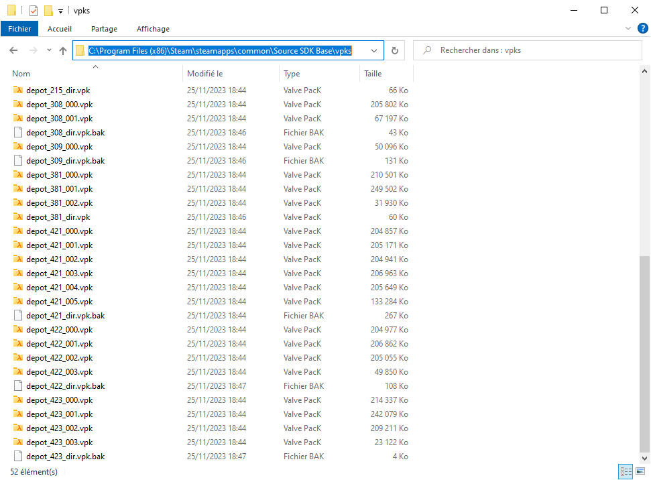This screenshot has height=480, width=651.
Task: Select the depot_308_dir.vpk.bak file icon
Action: click(18, 133)
